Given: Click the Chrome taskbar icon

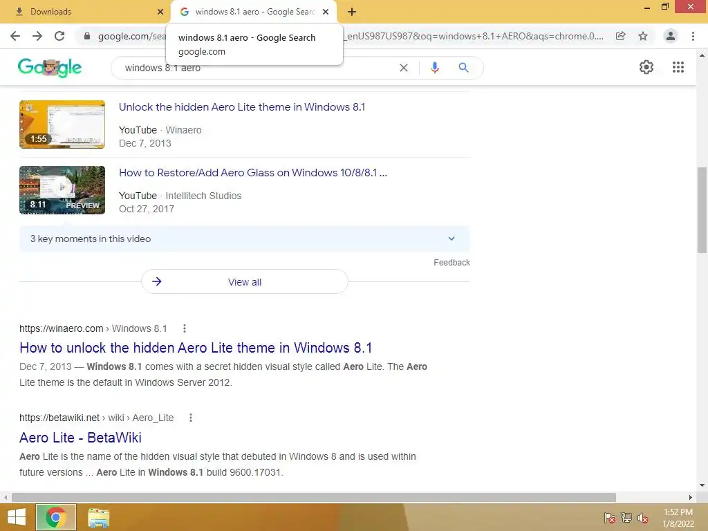Looking at the screenshot, I should (x=56, y=517).
